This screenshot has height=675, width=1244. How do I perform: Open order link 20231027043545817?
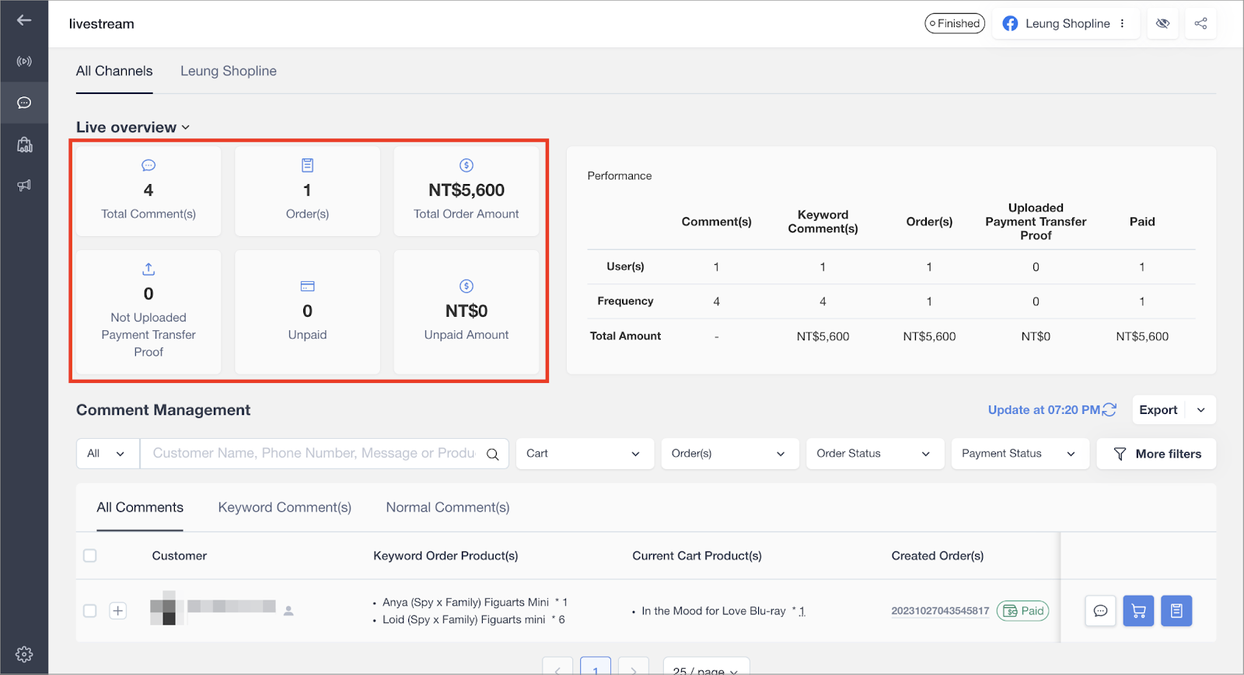tap(940, 611)
